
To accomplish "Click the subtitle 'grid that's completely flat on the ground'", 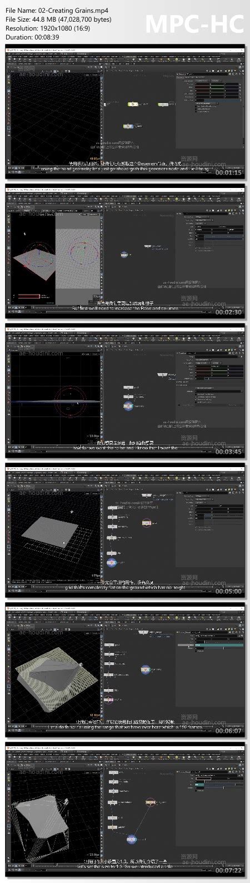I will click(126, 587).
